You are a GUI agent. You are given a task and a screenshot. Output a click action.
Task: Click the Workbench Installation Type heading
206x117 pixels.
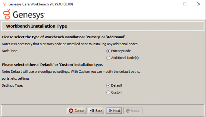pyautogui.click(x=36, y=26)
